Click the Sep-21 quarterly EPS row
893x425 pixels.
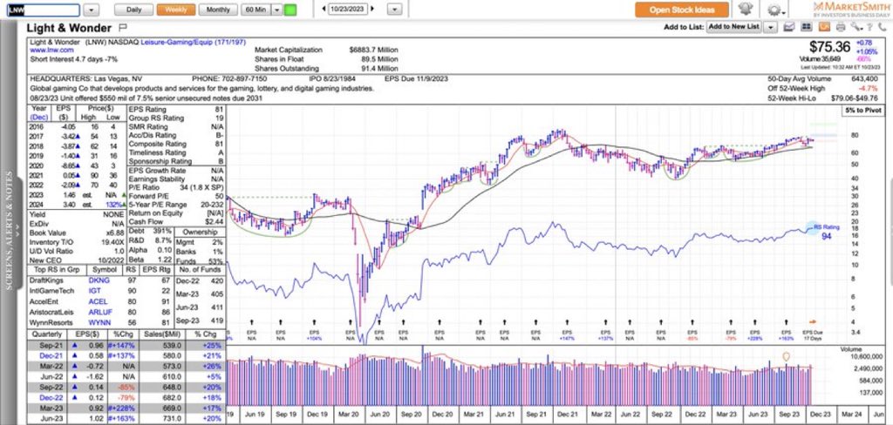(x=126, y=345)
